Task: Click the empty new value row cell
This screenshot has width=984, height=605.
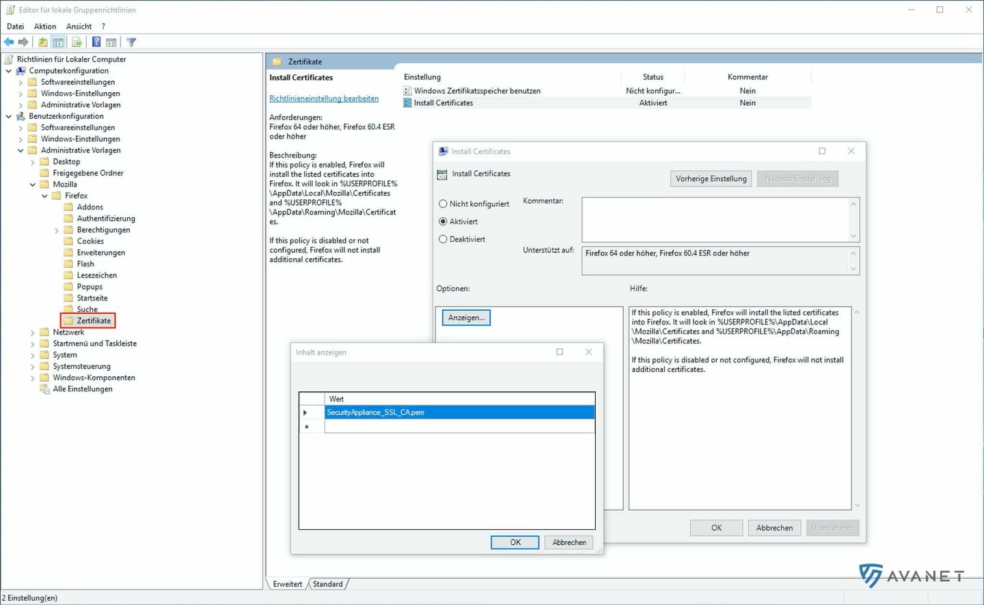Action: (459, 426)
